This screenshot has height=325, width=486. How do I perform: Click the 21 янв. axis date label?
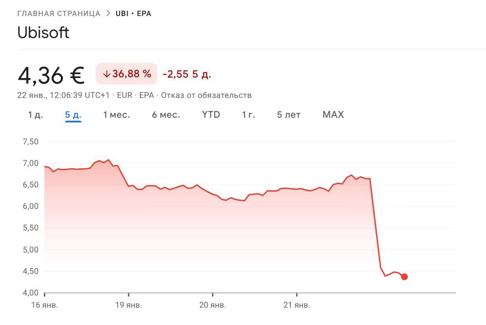tap(297, 305)
